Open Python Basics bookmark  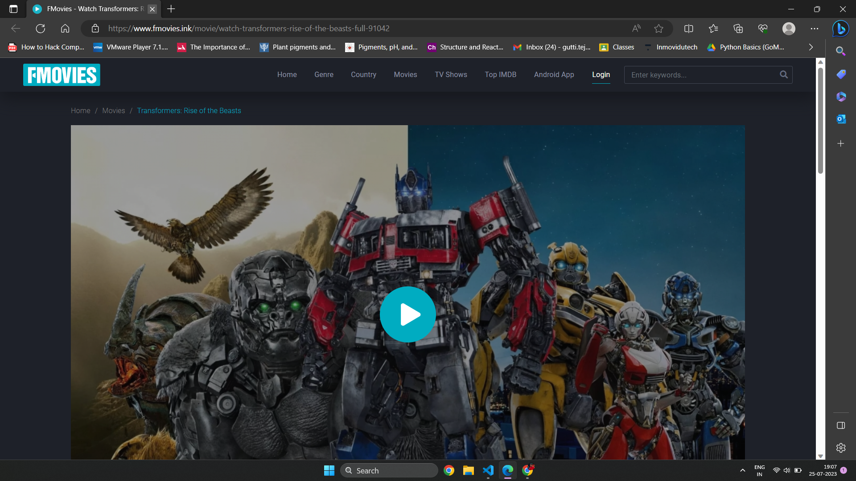tap(745, 47)
